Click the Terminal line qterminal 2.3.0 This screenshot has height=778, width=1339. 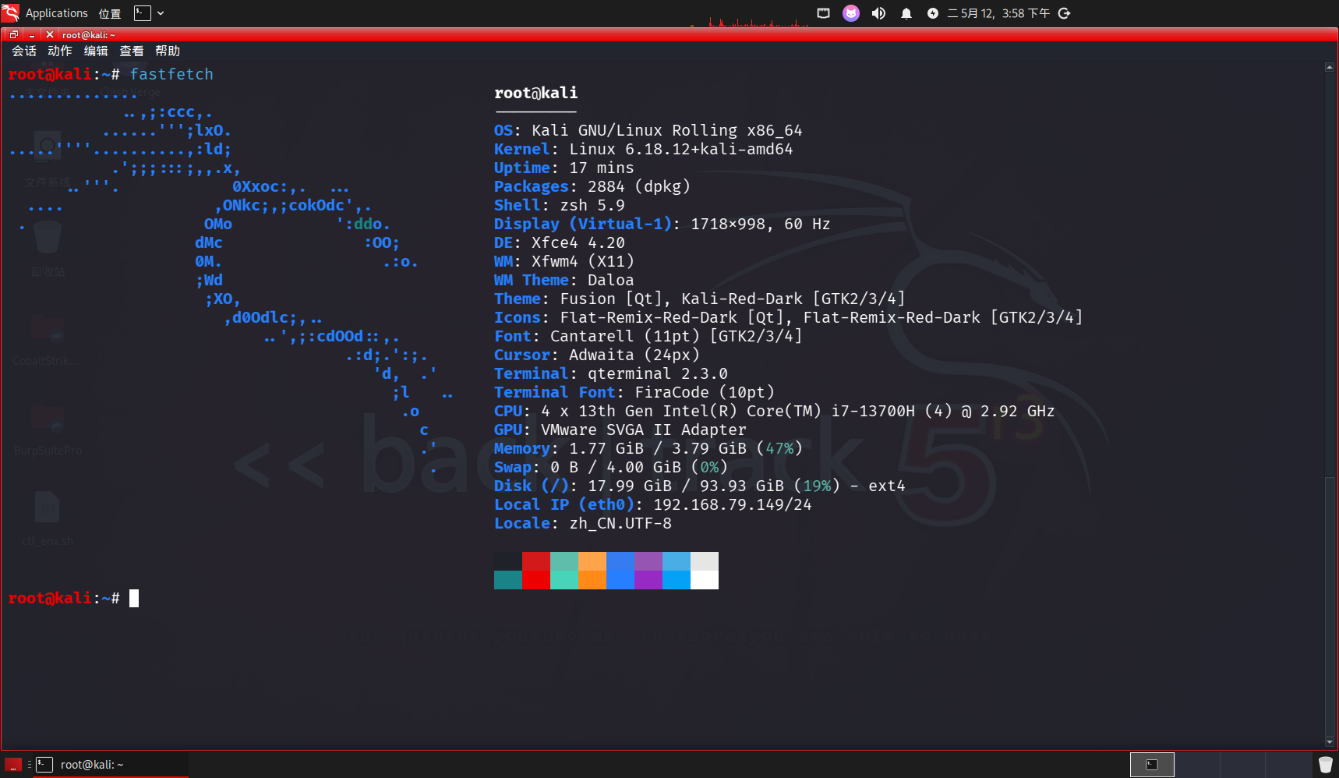(611, 373)
